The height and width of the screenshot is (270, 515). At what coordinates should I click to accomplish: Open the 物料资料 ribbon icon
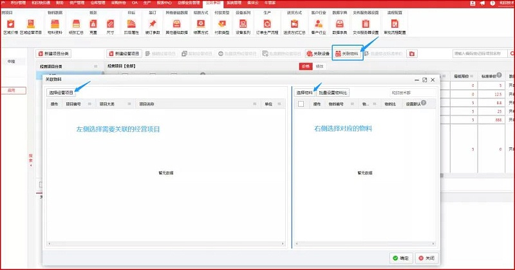(55, 24)
